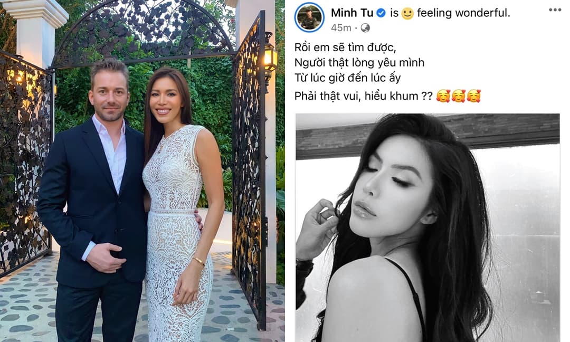Open the Minh Tu profile name link

click(x=352, y=13)
